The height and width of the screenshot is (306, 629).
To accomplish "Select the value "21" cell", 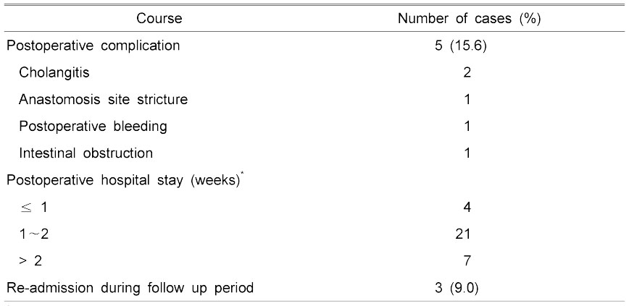I will click(466, 234).
